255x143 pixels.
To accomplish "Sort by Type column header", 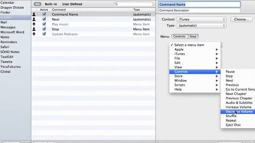I will pyautogui.click(x=144, y=10).
